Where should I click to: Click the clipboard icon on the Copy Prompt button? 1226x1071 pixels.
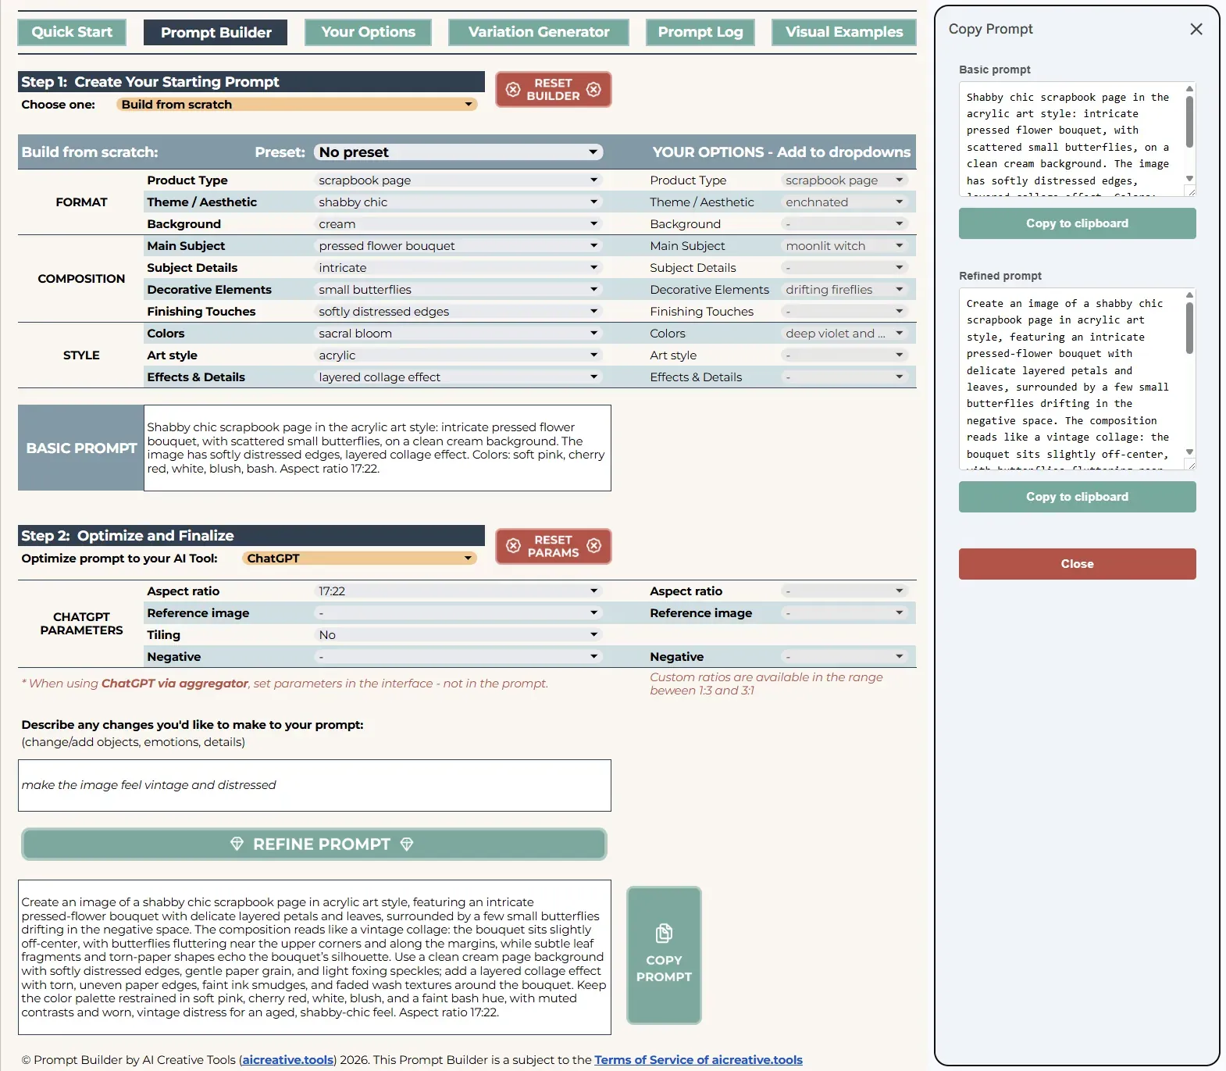664,933
